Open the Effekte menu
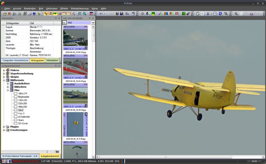Viewport: 266px width, 164px height. [x=64, y=9]
